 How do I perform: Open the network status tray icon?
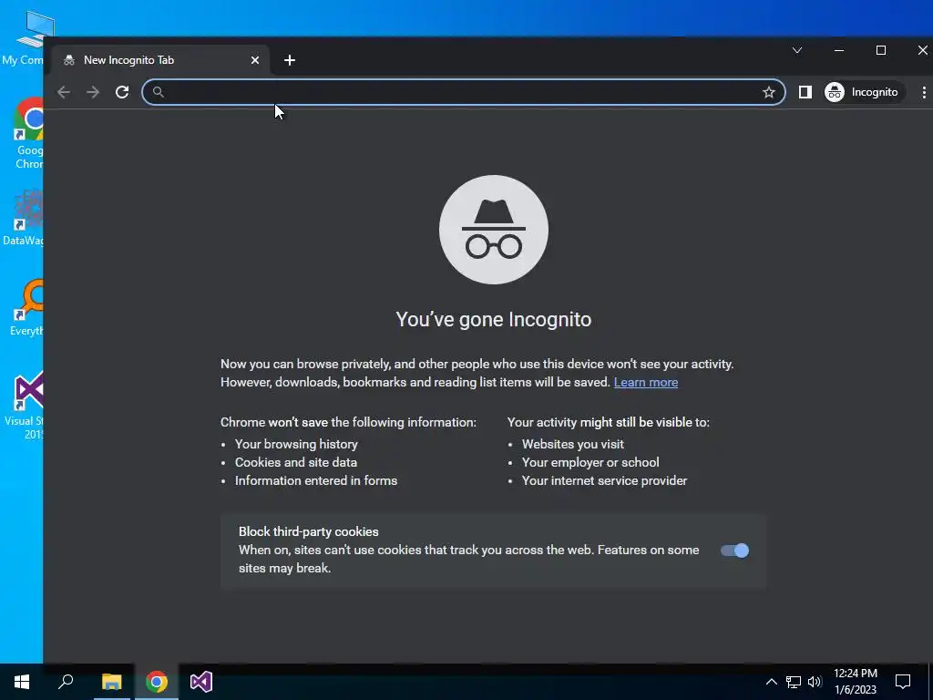click(794, 682)
